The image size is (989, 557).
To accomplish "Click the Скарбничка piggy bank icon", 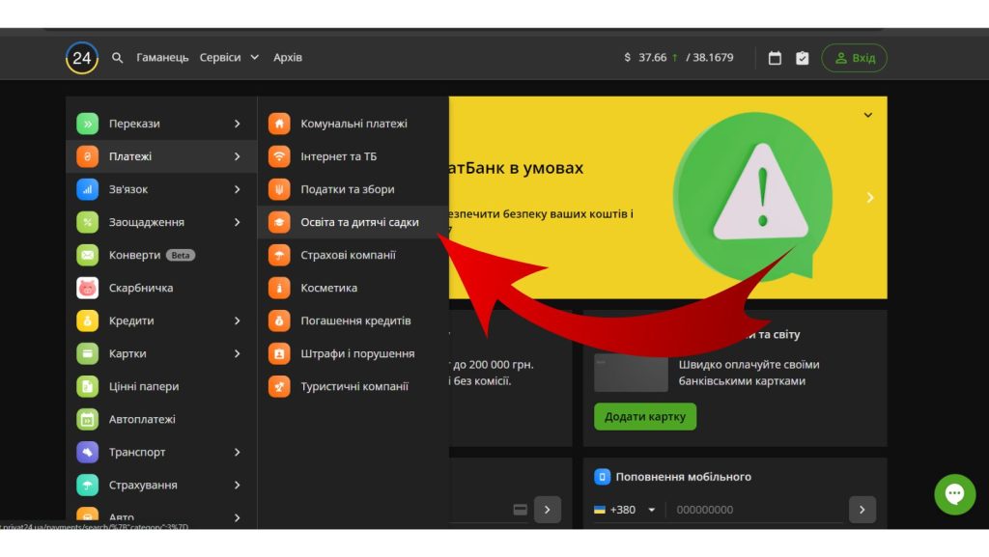I will point(88,288).
